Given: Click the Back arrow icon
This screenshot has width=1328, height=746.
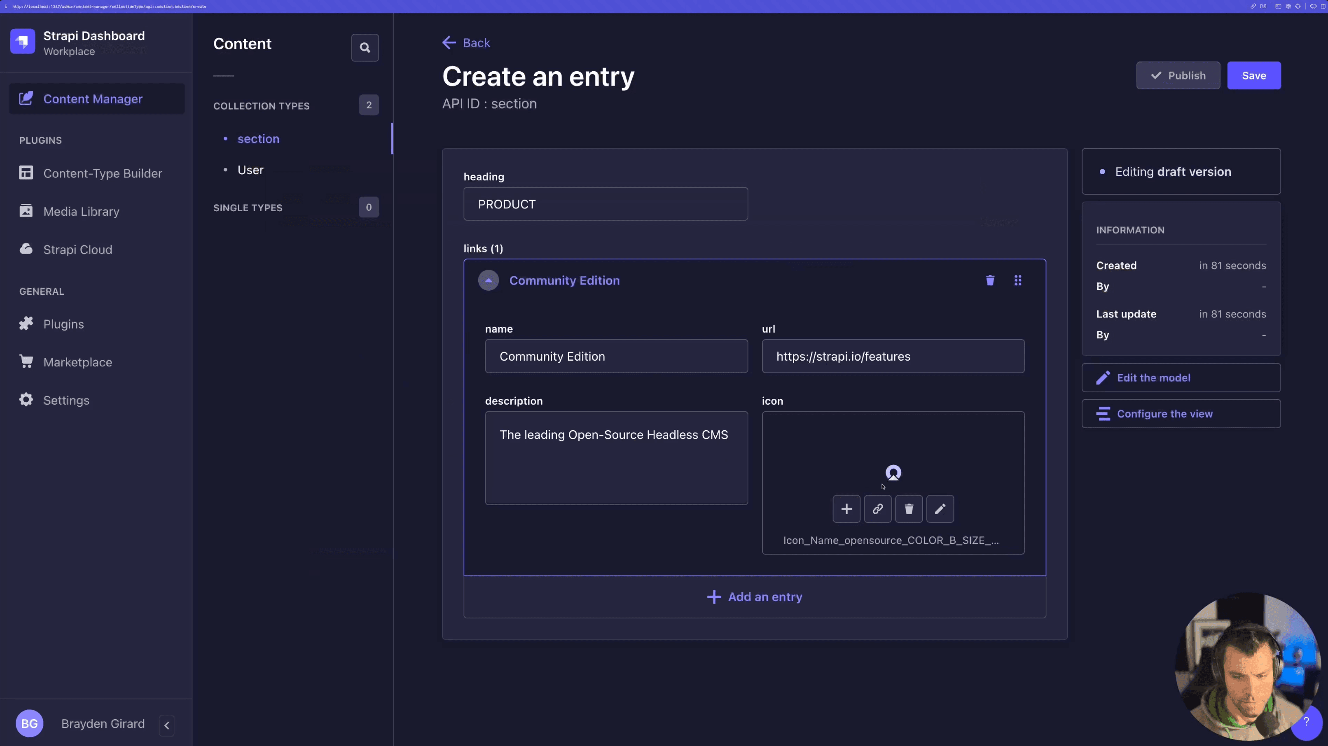Looking at the screenshot, I should [x=449, y=43].
